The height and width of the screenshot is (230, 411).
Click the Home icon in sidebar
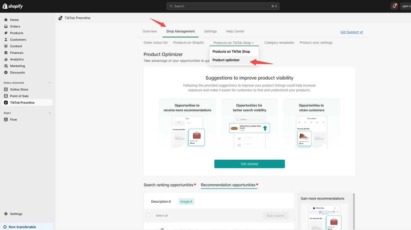pos(6,20)
